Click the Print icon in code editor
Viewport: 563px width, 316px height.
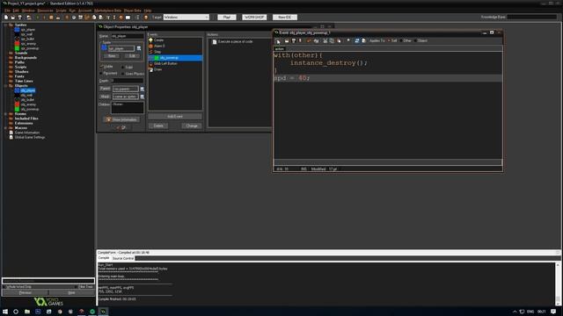(x=300, y=41)
